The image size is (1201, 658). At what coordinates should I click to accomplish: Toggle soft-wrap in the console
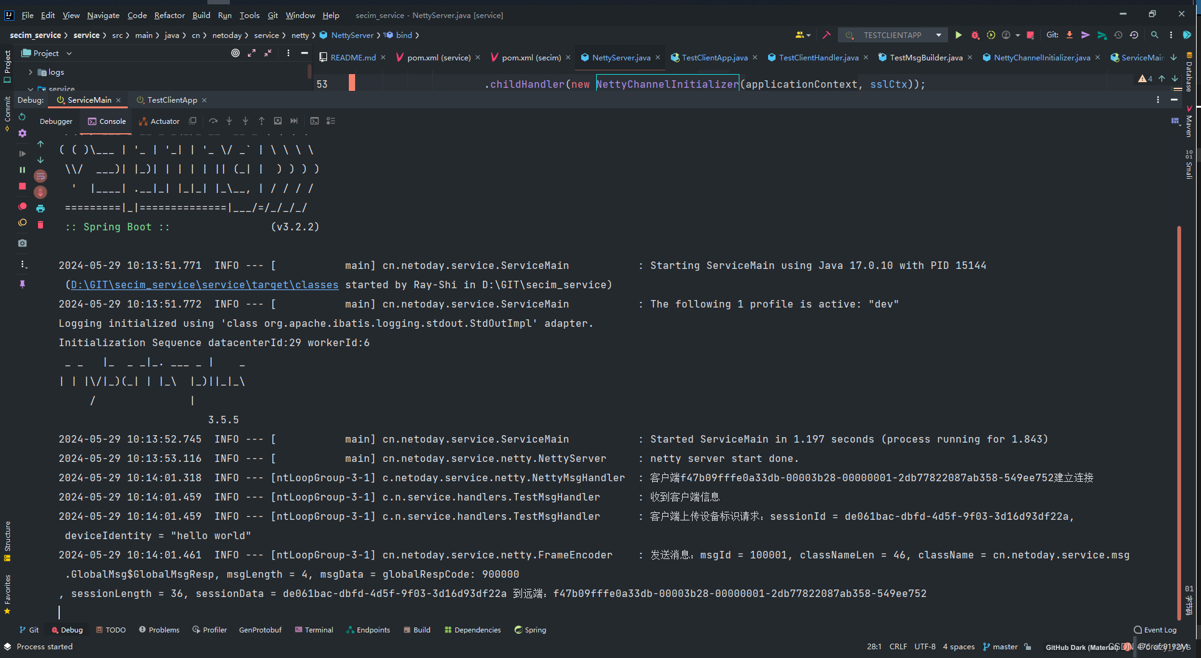pyautogui.click(x=40, y=176)
